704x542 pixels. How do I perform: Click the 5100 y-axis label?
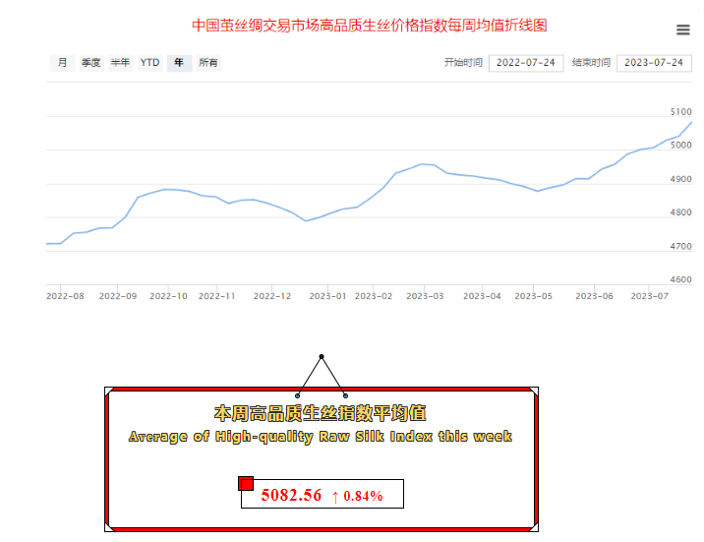pyautogui.click(x=680, y=112)
